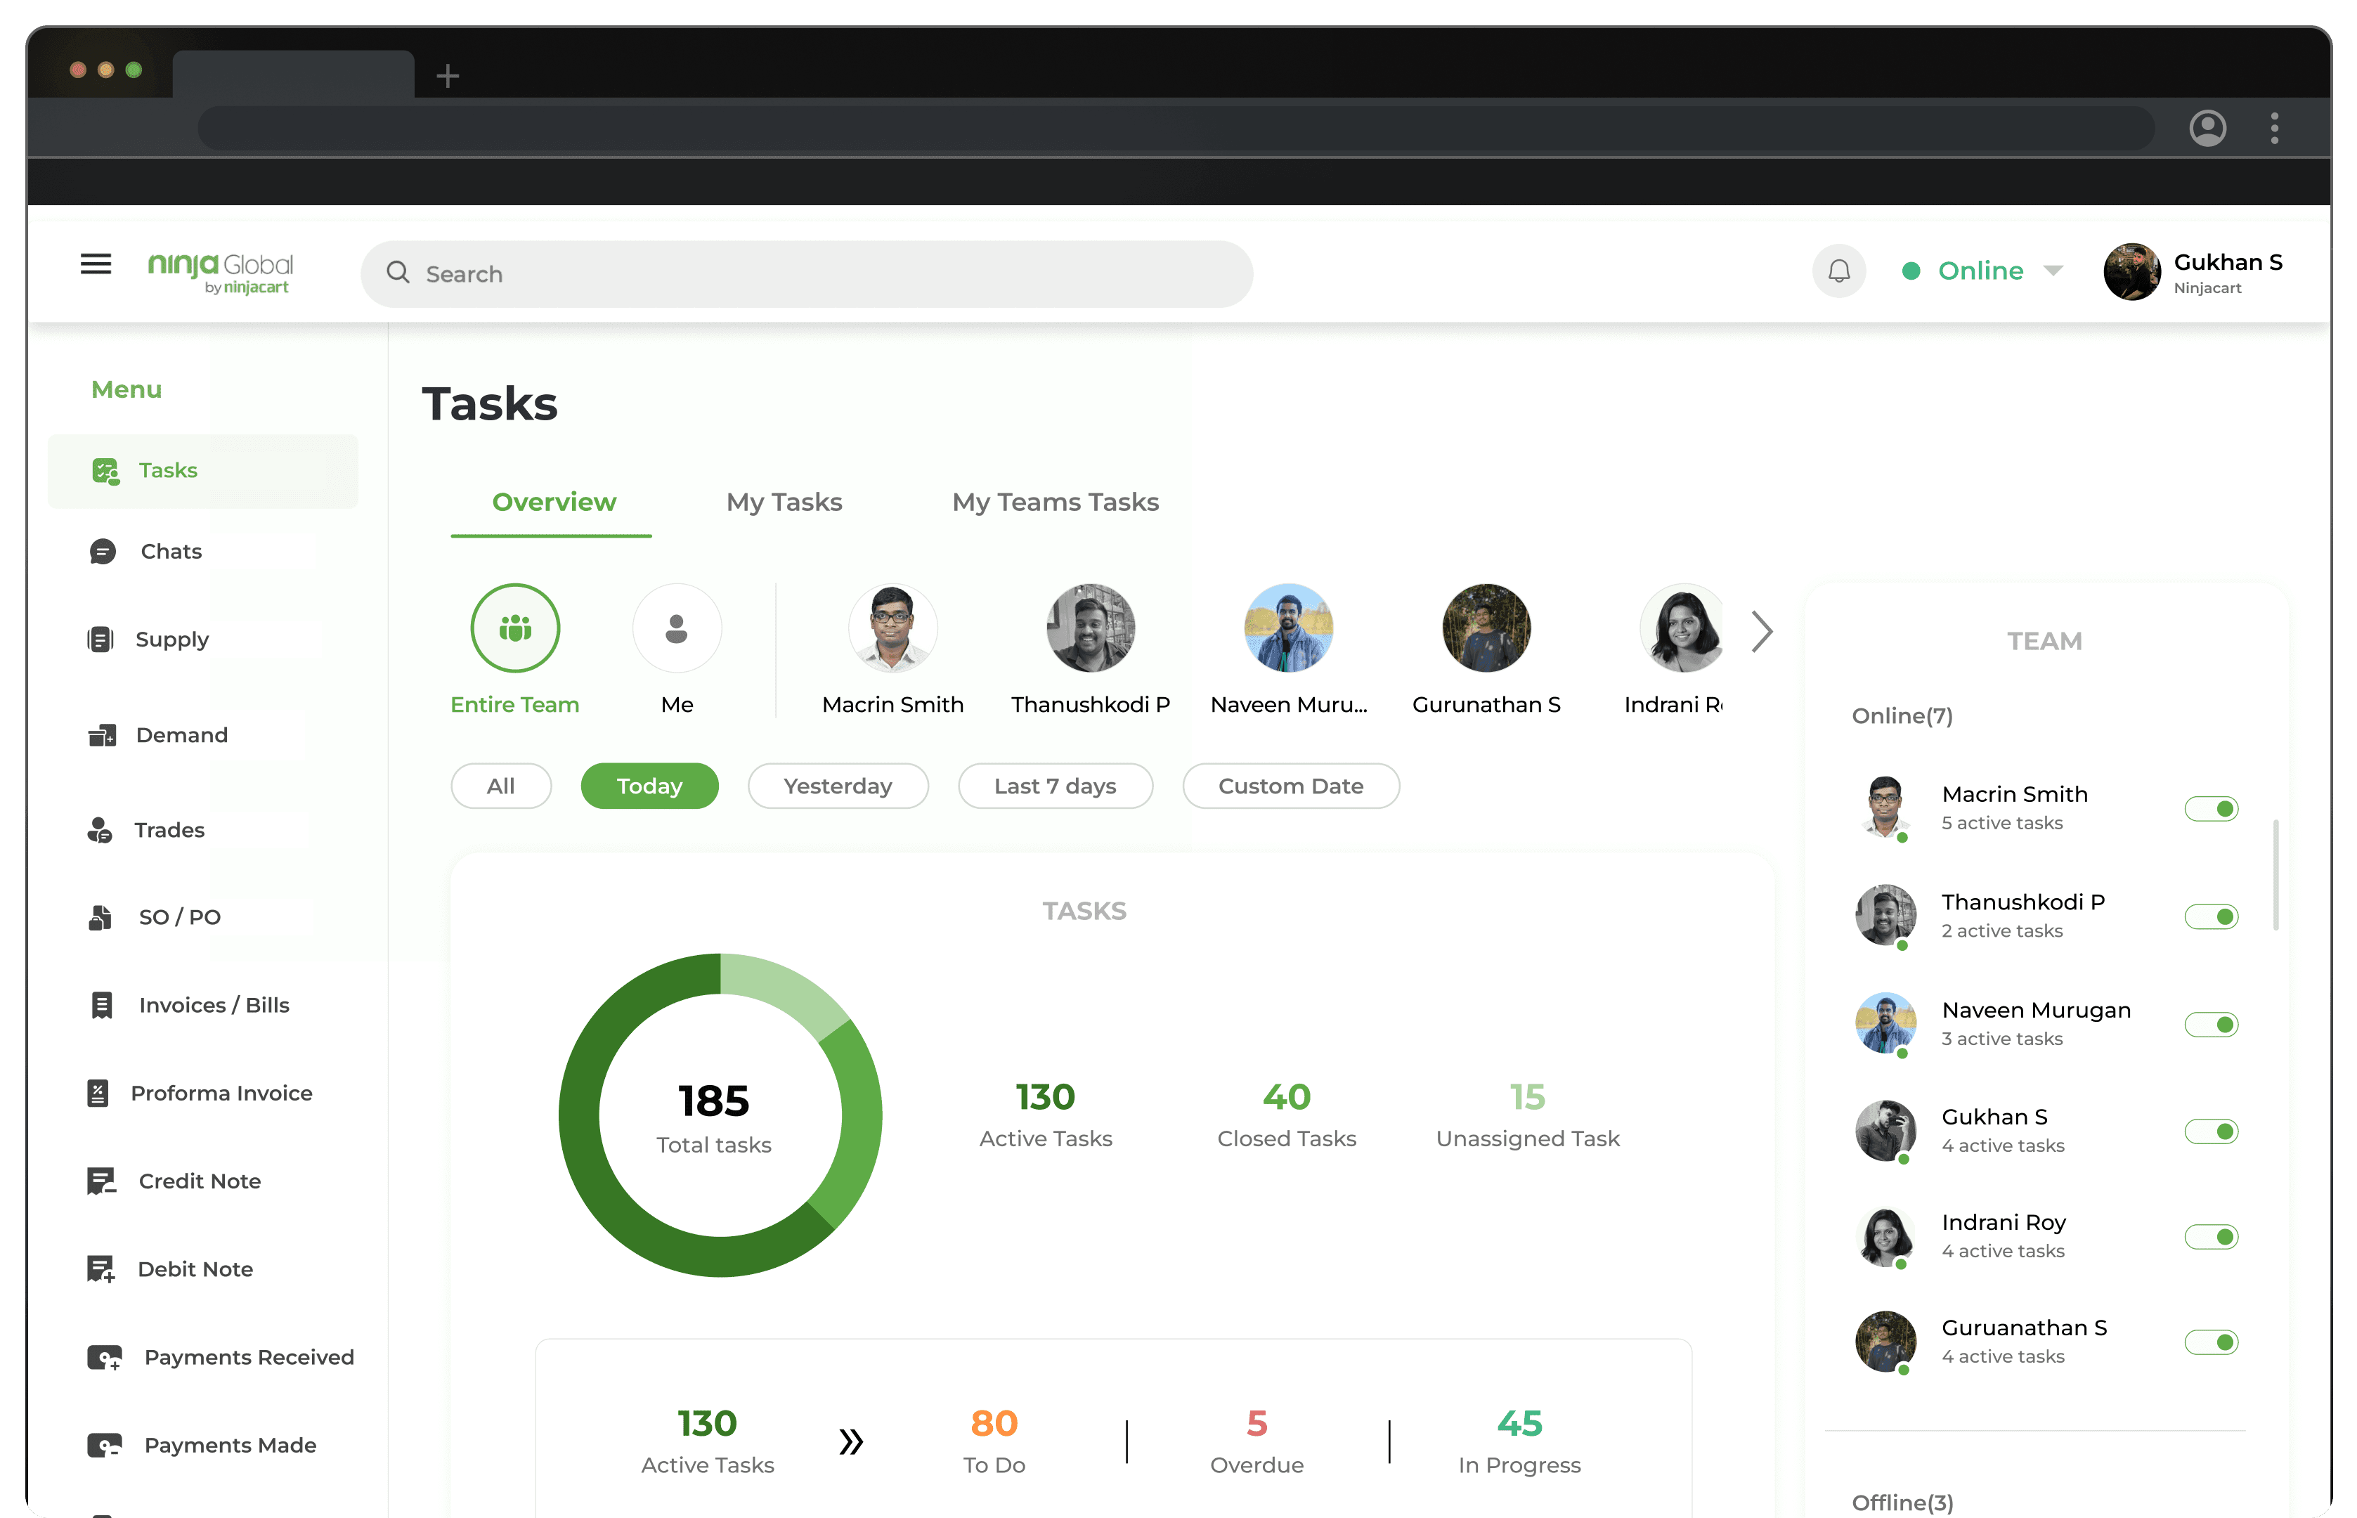Select the Entire Team group icon
This screenshot has width=2357, height=1518.
[x=514, y=628]
